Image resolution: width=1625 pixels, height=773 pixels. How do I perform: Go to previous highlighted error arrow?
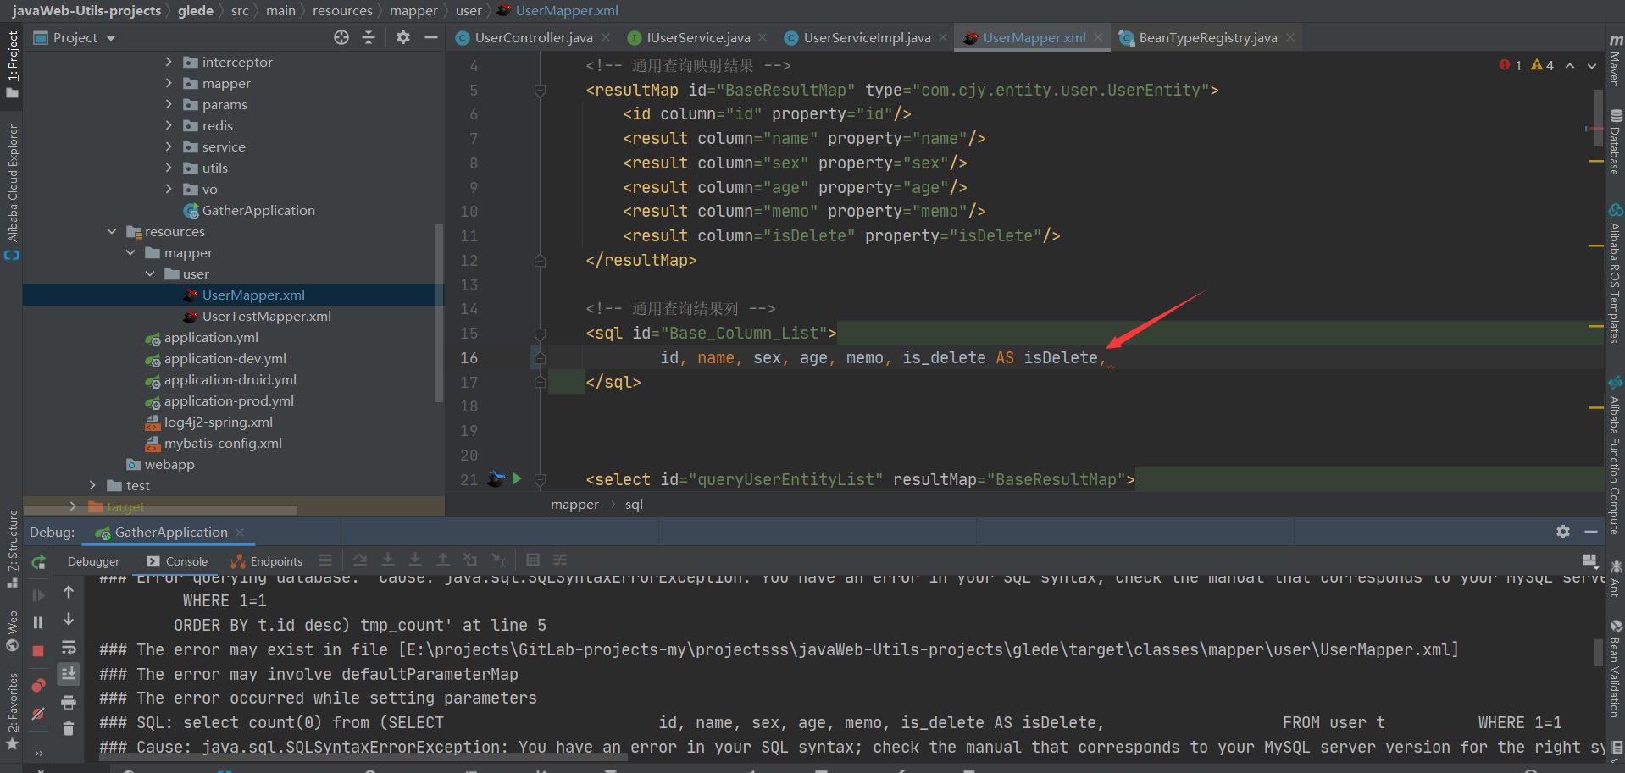[x=1570, y=65]
